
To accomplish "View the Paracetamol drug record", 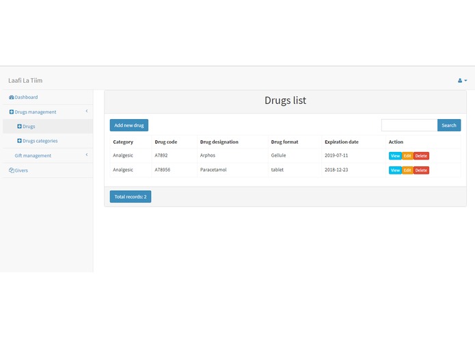I will (395, 170).
